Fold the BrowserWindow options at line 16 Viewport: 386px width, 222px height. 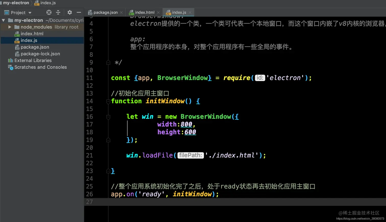(x=108, y=117)
